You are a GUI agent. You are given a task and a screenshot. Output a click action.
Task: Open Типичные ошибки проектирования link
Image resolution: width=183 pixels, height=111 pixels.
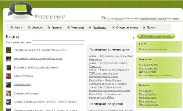point(36,67)
